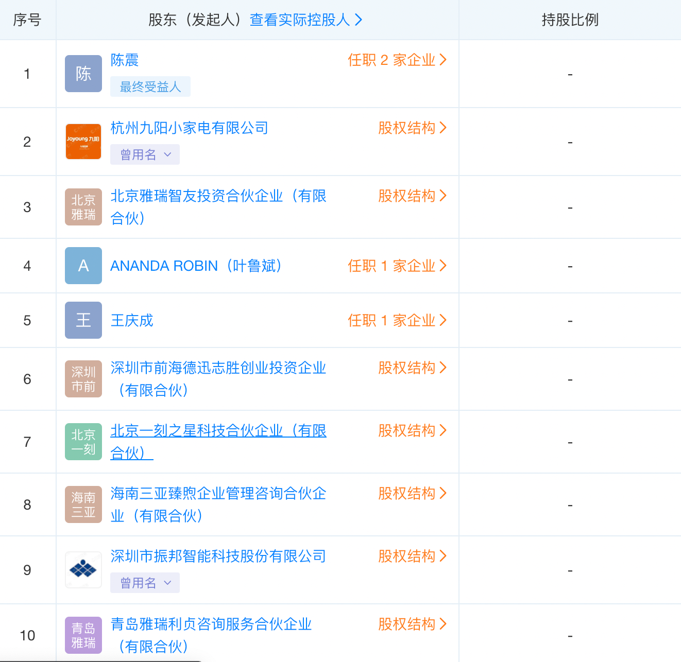Image resolution: width=681 pixels, height=662 pixels.
Task: View 股权结构 for 杭州九阳小家电有限公司
Action: click(x=412, y=128)
